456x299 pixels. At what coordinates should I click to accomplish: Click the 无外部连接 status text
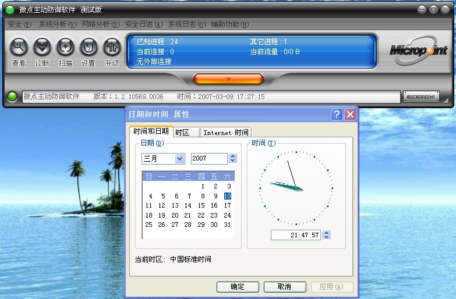pyautogui.click(x=154, y=62)
